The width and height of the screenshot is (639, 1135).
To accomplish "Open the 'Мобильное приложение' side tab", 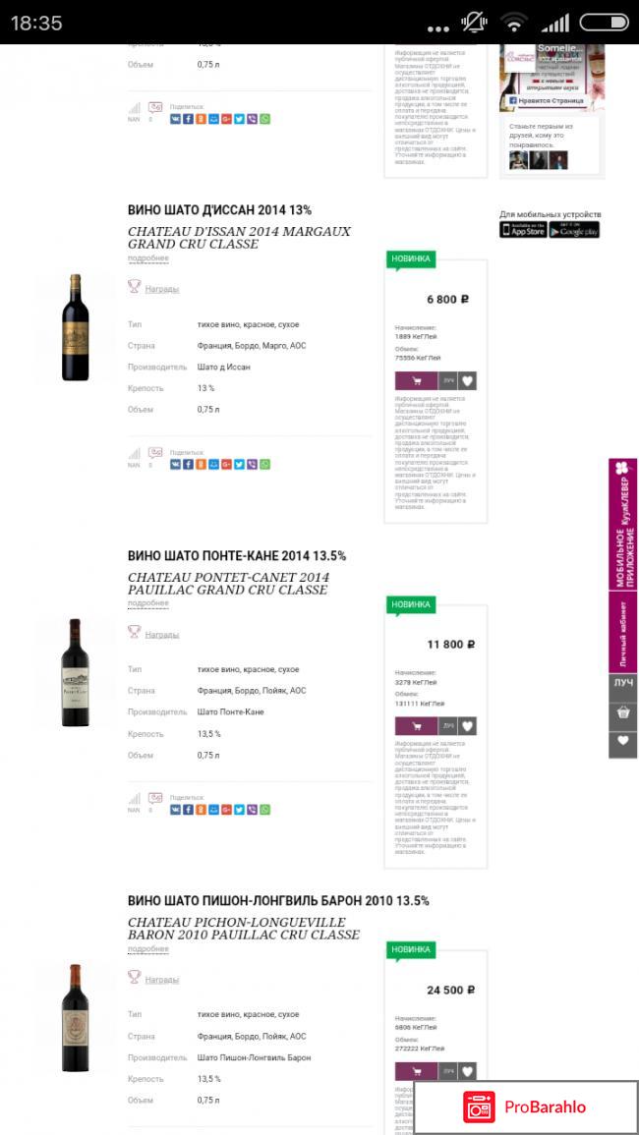I will click(622, 526).
